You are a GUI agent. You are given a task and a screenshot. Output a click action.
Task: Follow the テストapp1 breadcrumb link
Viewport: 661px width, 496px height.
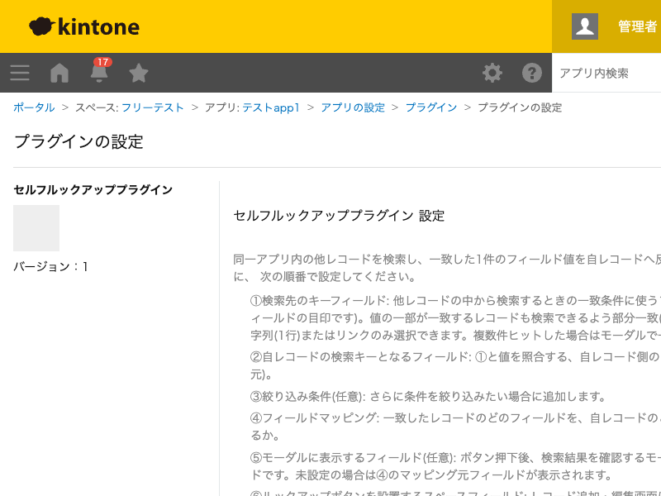point(271,107)
